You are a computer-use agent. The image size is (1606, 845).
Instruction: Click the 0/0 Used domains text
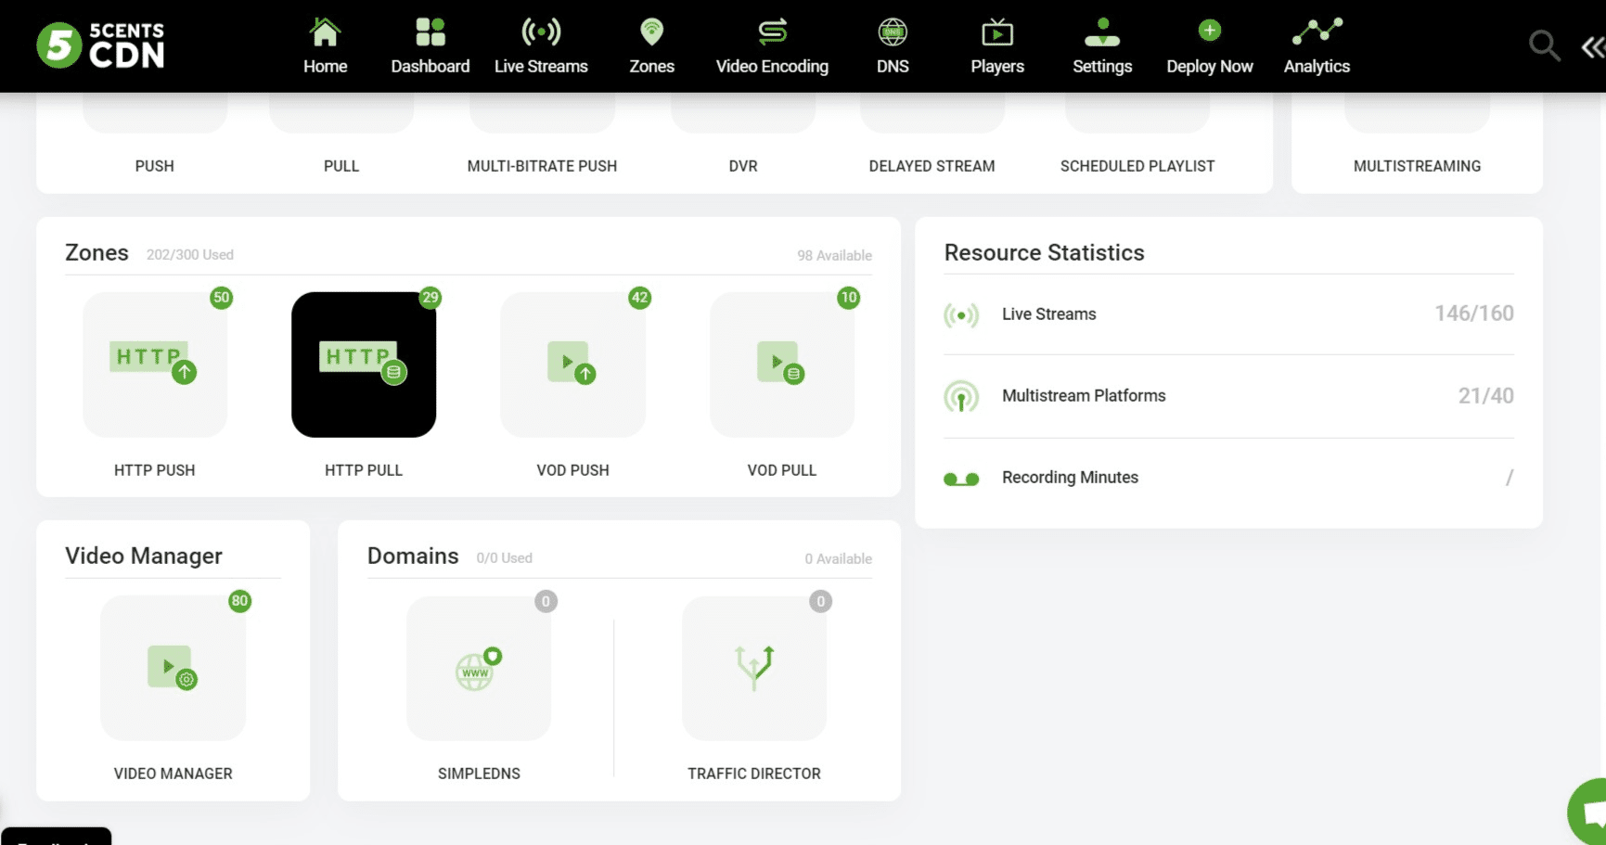click(504, 557)
